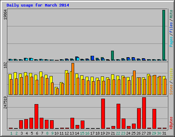The height and width of the screenshot is (137, 175).
Task: Click the red KBytes bar for day 6
Action: pyautogui.click(x=36, y=116)
